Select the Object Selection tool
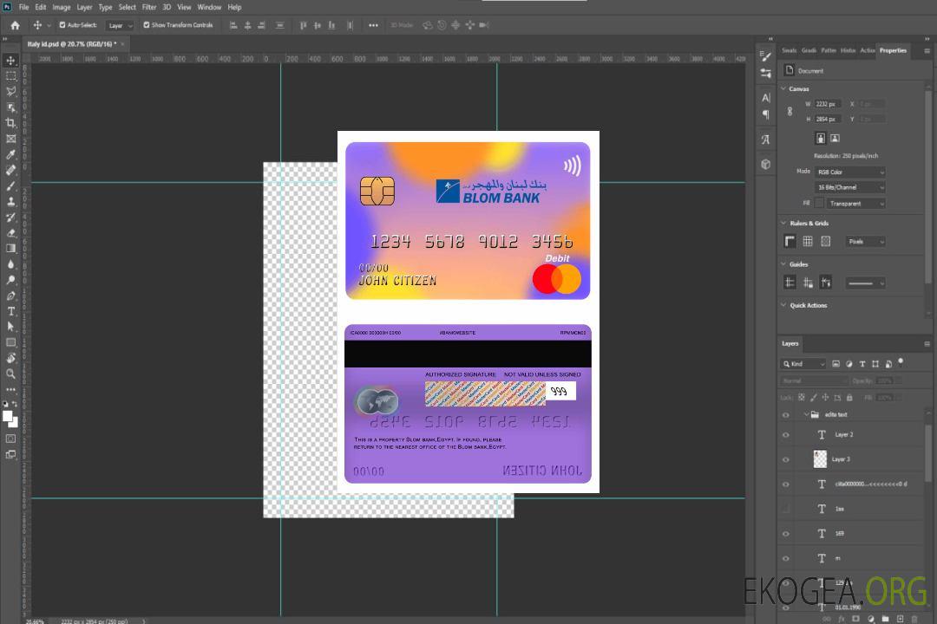Viewport: 937px width, 624px height. pyautogui.click(x=10, y=107)
